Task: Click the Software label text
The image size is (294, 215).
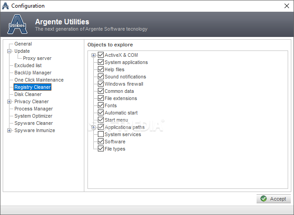Action: (x=115, y=142)
